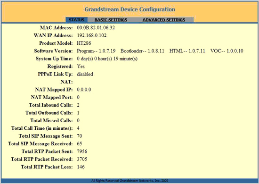Image resolution: width=259 pixels, height=184 pixels.
Task: Select the missed calls value 0
Action: point(78,121)
